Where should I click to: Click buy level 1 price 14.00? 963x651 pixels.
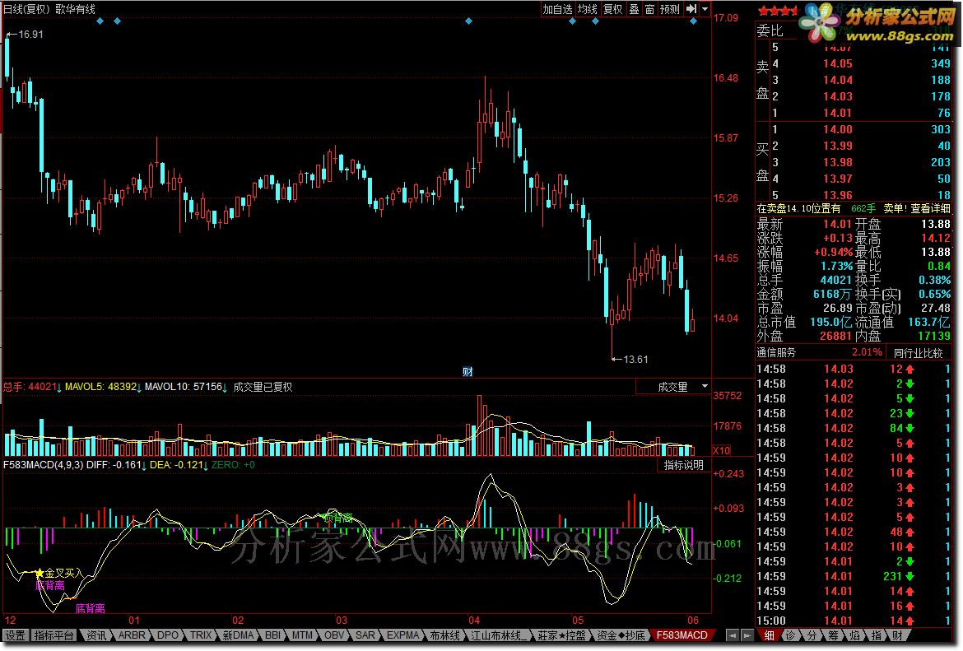837,129
